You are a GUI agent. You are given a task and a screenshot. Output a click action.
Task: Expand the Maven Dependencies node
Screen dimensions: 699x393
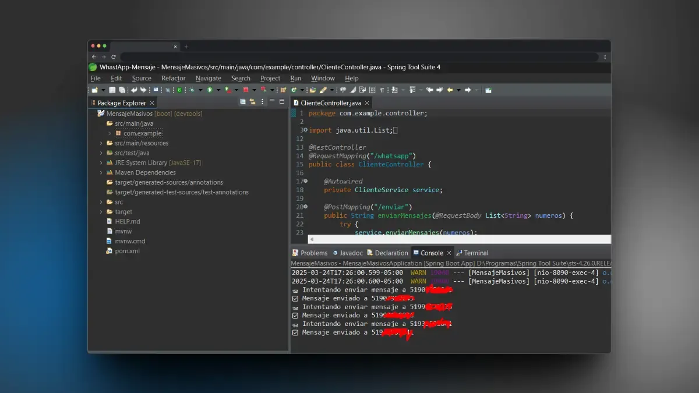click(x=101, y=172)
